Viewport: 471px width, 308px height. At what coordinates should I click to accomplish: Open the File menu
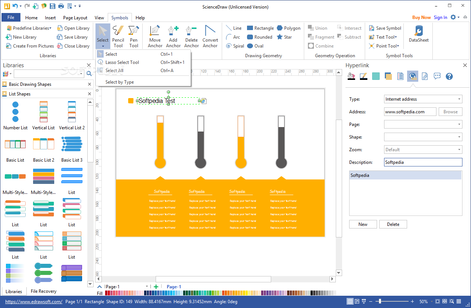point(11,17)
